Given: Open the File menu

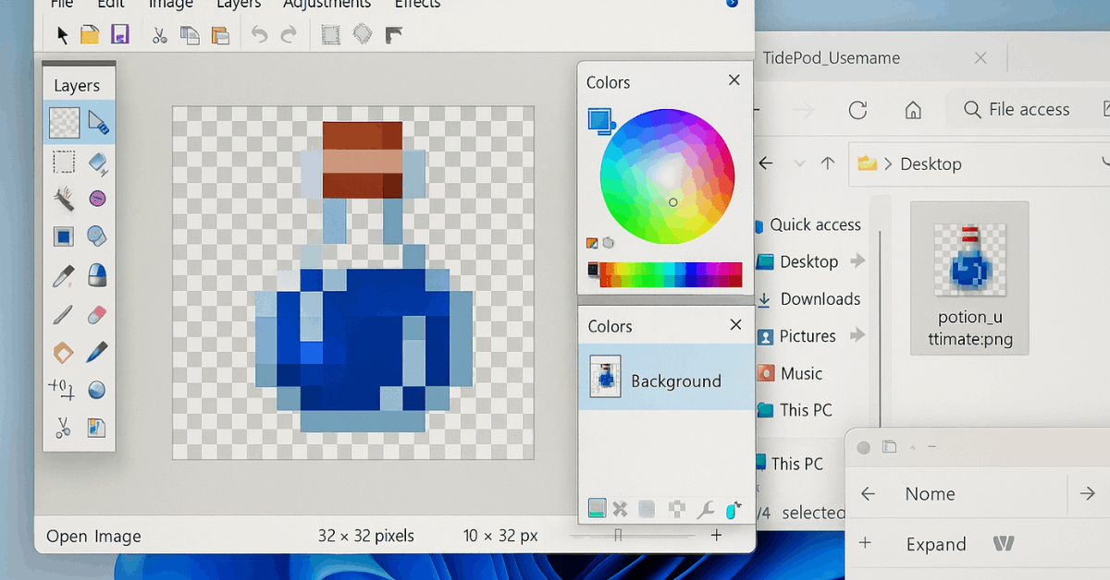Looking at the screenshot, I should tap(62, 4).
